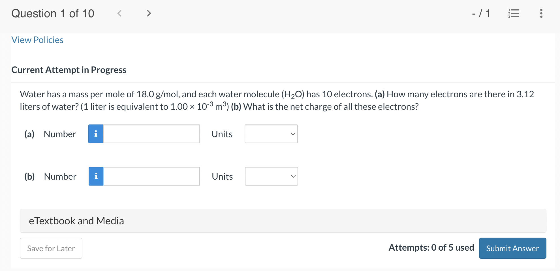Image resolution: width=560 pixels, height=271 pixels.
Task: Click the info icon for part (b)
Action: click(x=96, y=176)
